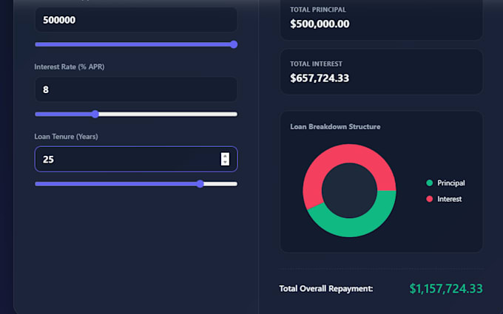Click the loan amount field showing 500000
This screenshot has width=503, height=314.
click(136, 20)
